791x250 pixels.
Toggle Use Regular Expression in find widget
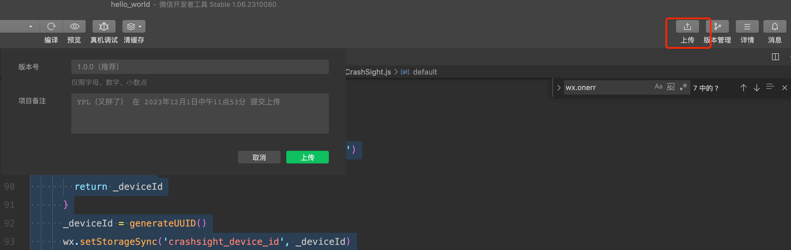pos(683,87)
